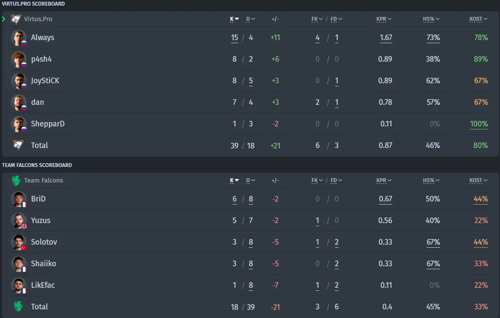This screenshot has width=500, height=318.
Task: Click the Team Falcons team name
Action: 44,180
